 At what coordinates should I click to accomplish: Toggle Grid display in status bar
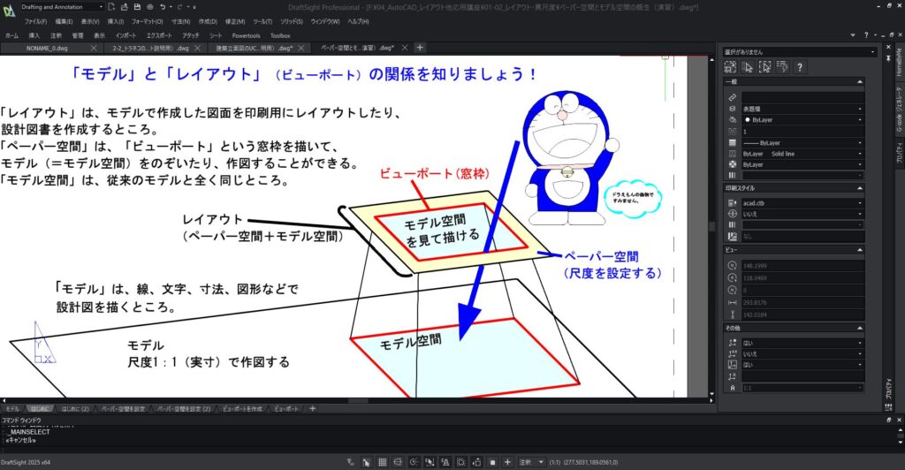coord(382,462)
